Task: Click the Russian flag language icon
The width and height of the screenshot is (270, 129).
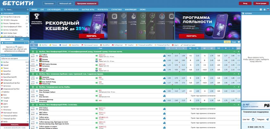Action: tap(268, 10)
